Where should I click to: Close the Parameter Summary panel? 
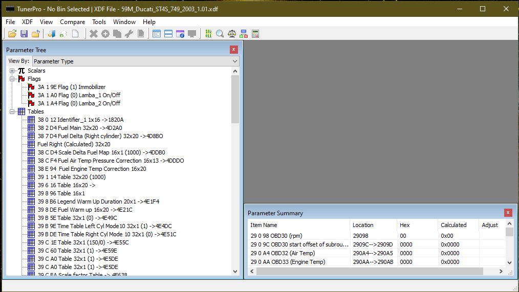tap(508, 213)
